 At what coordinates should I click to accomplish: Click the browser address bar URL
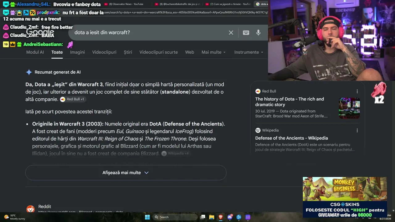(185, 13)
